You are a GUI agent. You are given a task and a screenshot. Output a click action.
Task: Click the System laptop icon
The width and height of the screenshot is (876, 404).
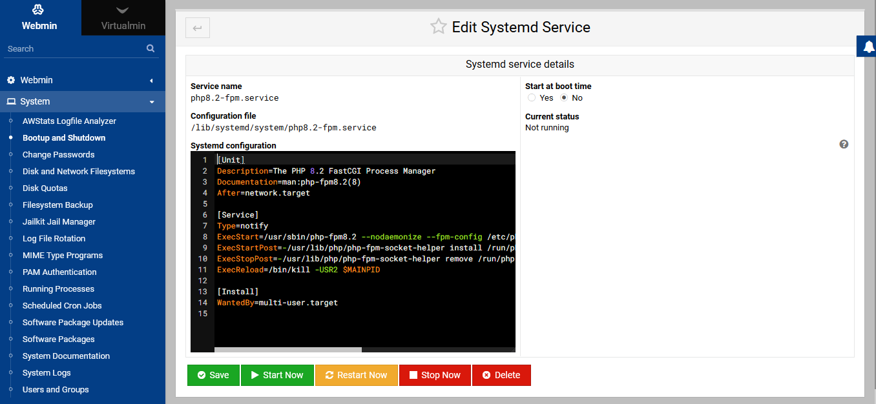pos(11,102)
